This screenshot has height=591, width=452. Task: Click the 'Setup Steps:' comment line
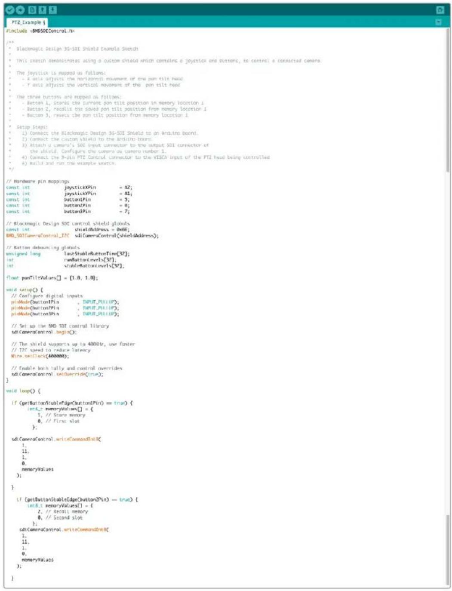32,127
